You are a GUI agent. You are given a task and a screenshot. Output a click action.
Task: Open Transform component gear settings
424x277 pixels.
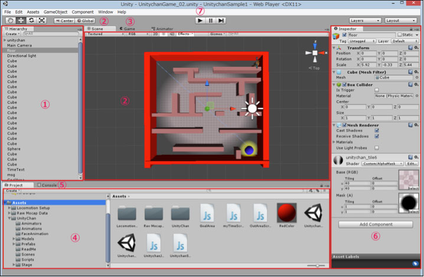416,48
